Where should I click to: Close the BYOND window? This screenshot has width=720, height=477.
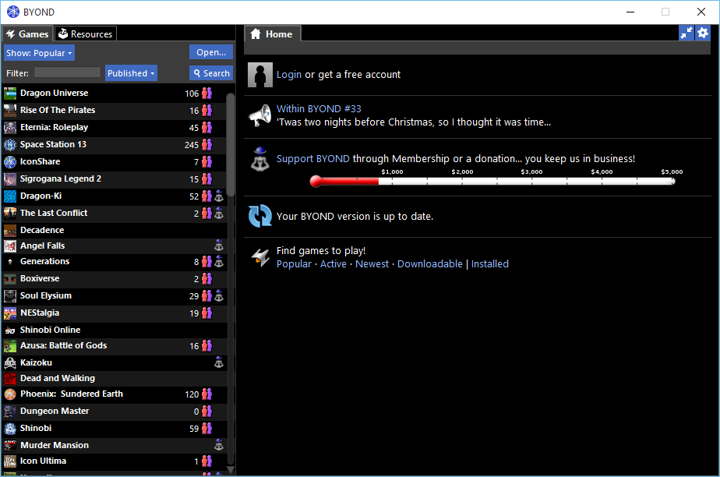(x=701, y=12)
